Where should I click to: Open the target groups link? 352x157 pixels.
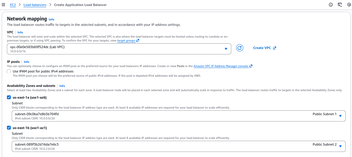coord(126,41)
